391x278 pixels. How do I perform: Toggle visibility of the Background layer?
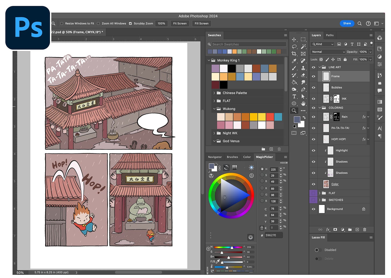point(313,209)
